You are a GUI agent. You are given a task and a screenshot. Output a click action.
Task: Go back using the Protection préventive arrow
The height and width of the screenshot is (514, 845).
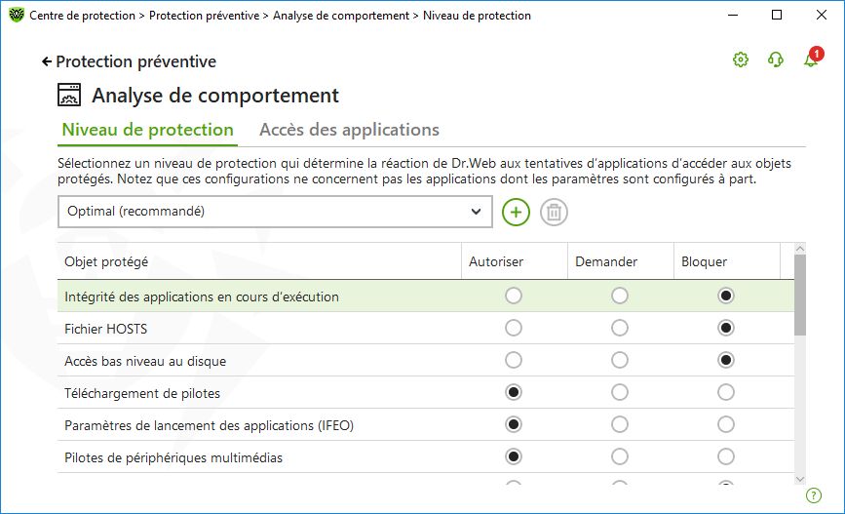tap(129, 61)
